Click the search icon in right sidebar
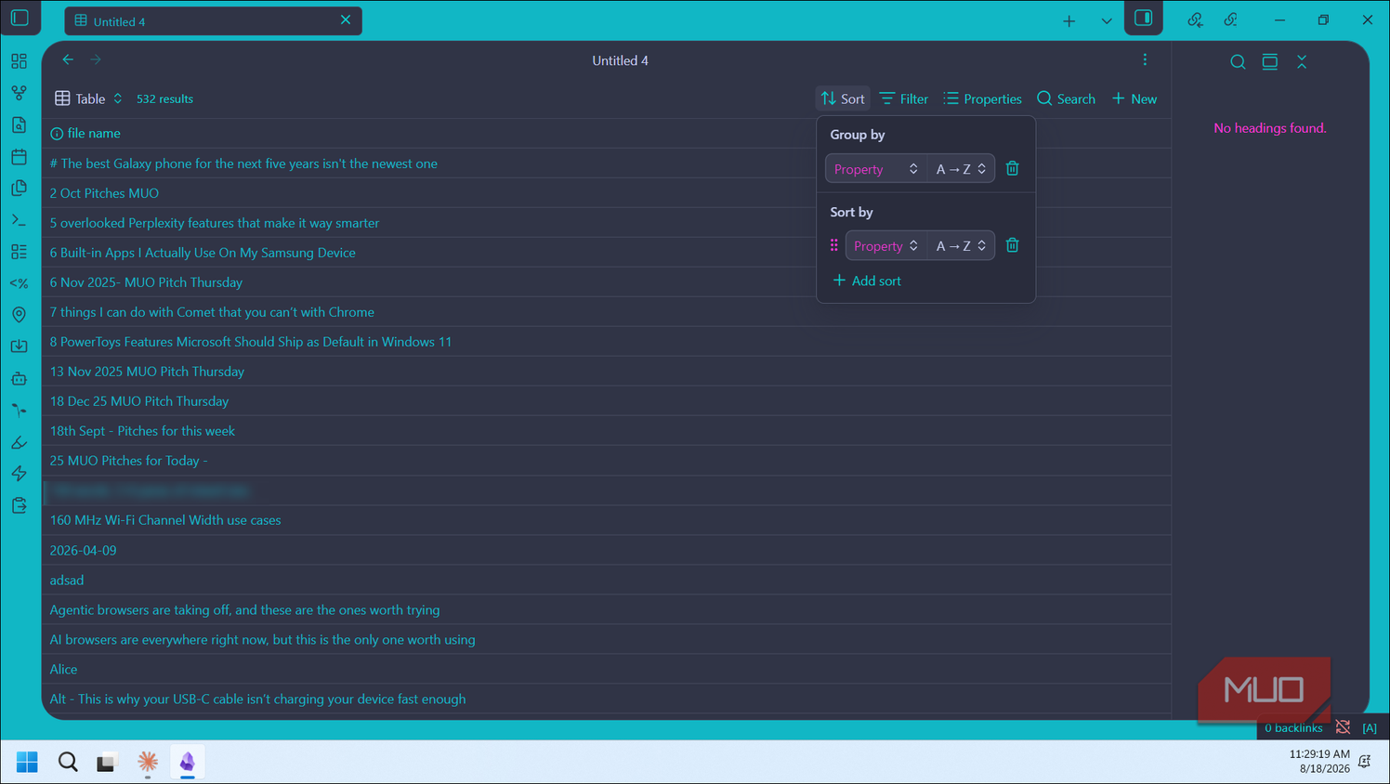The image size is (1390, 784). click(x=1238, y=62)
